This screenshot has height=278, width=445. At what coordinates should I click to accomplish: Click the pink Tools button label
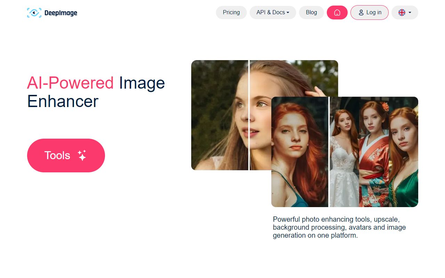tap(57, 155)
